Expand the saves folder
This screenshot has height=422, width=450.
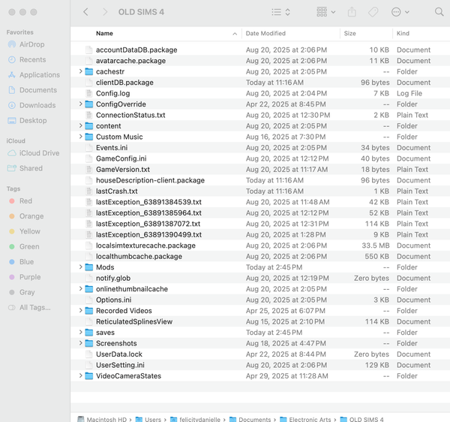(x=81, y=332)
